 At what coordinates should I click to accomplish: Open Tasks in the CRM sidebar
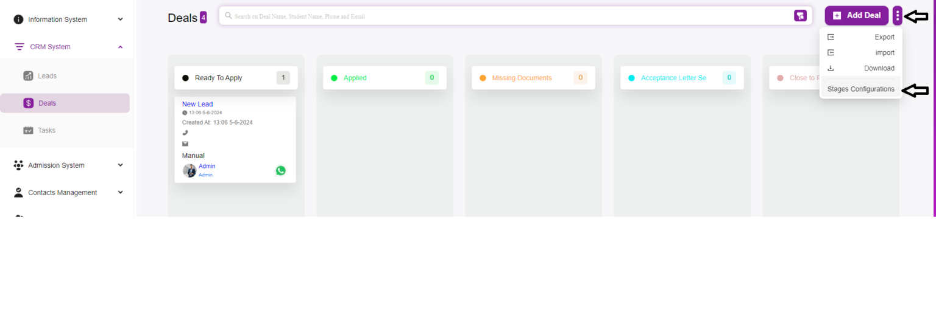(x=46, y=130)
